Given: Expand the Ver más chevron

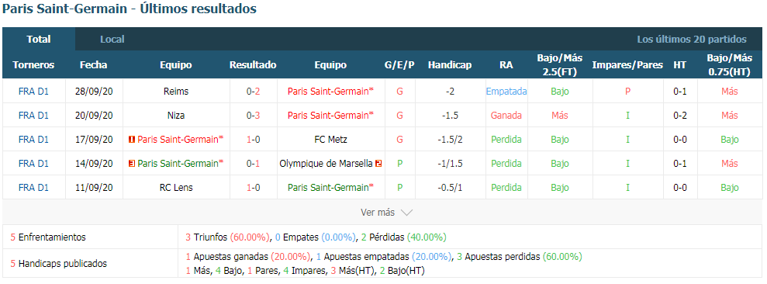Looking at the screenshot, I should (406, 213).
